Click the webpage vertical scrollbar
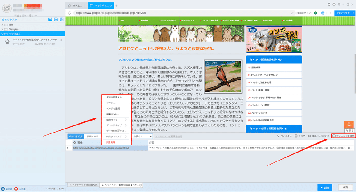The width and height of the screenshot is (356, 192). [x=355, y=74]
